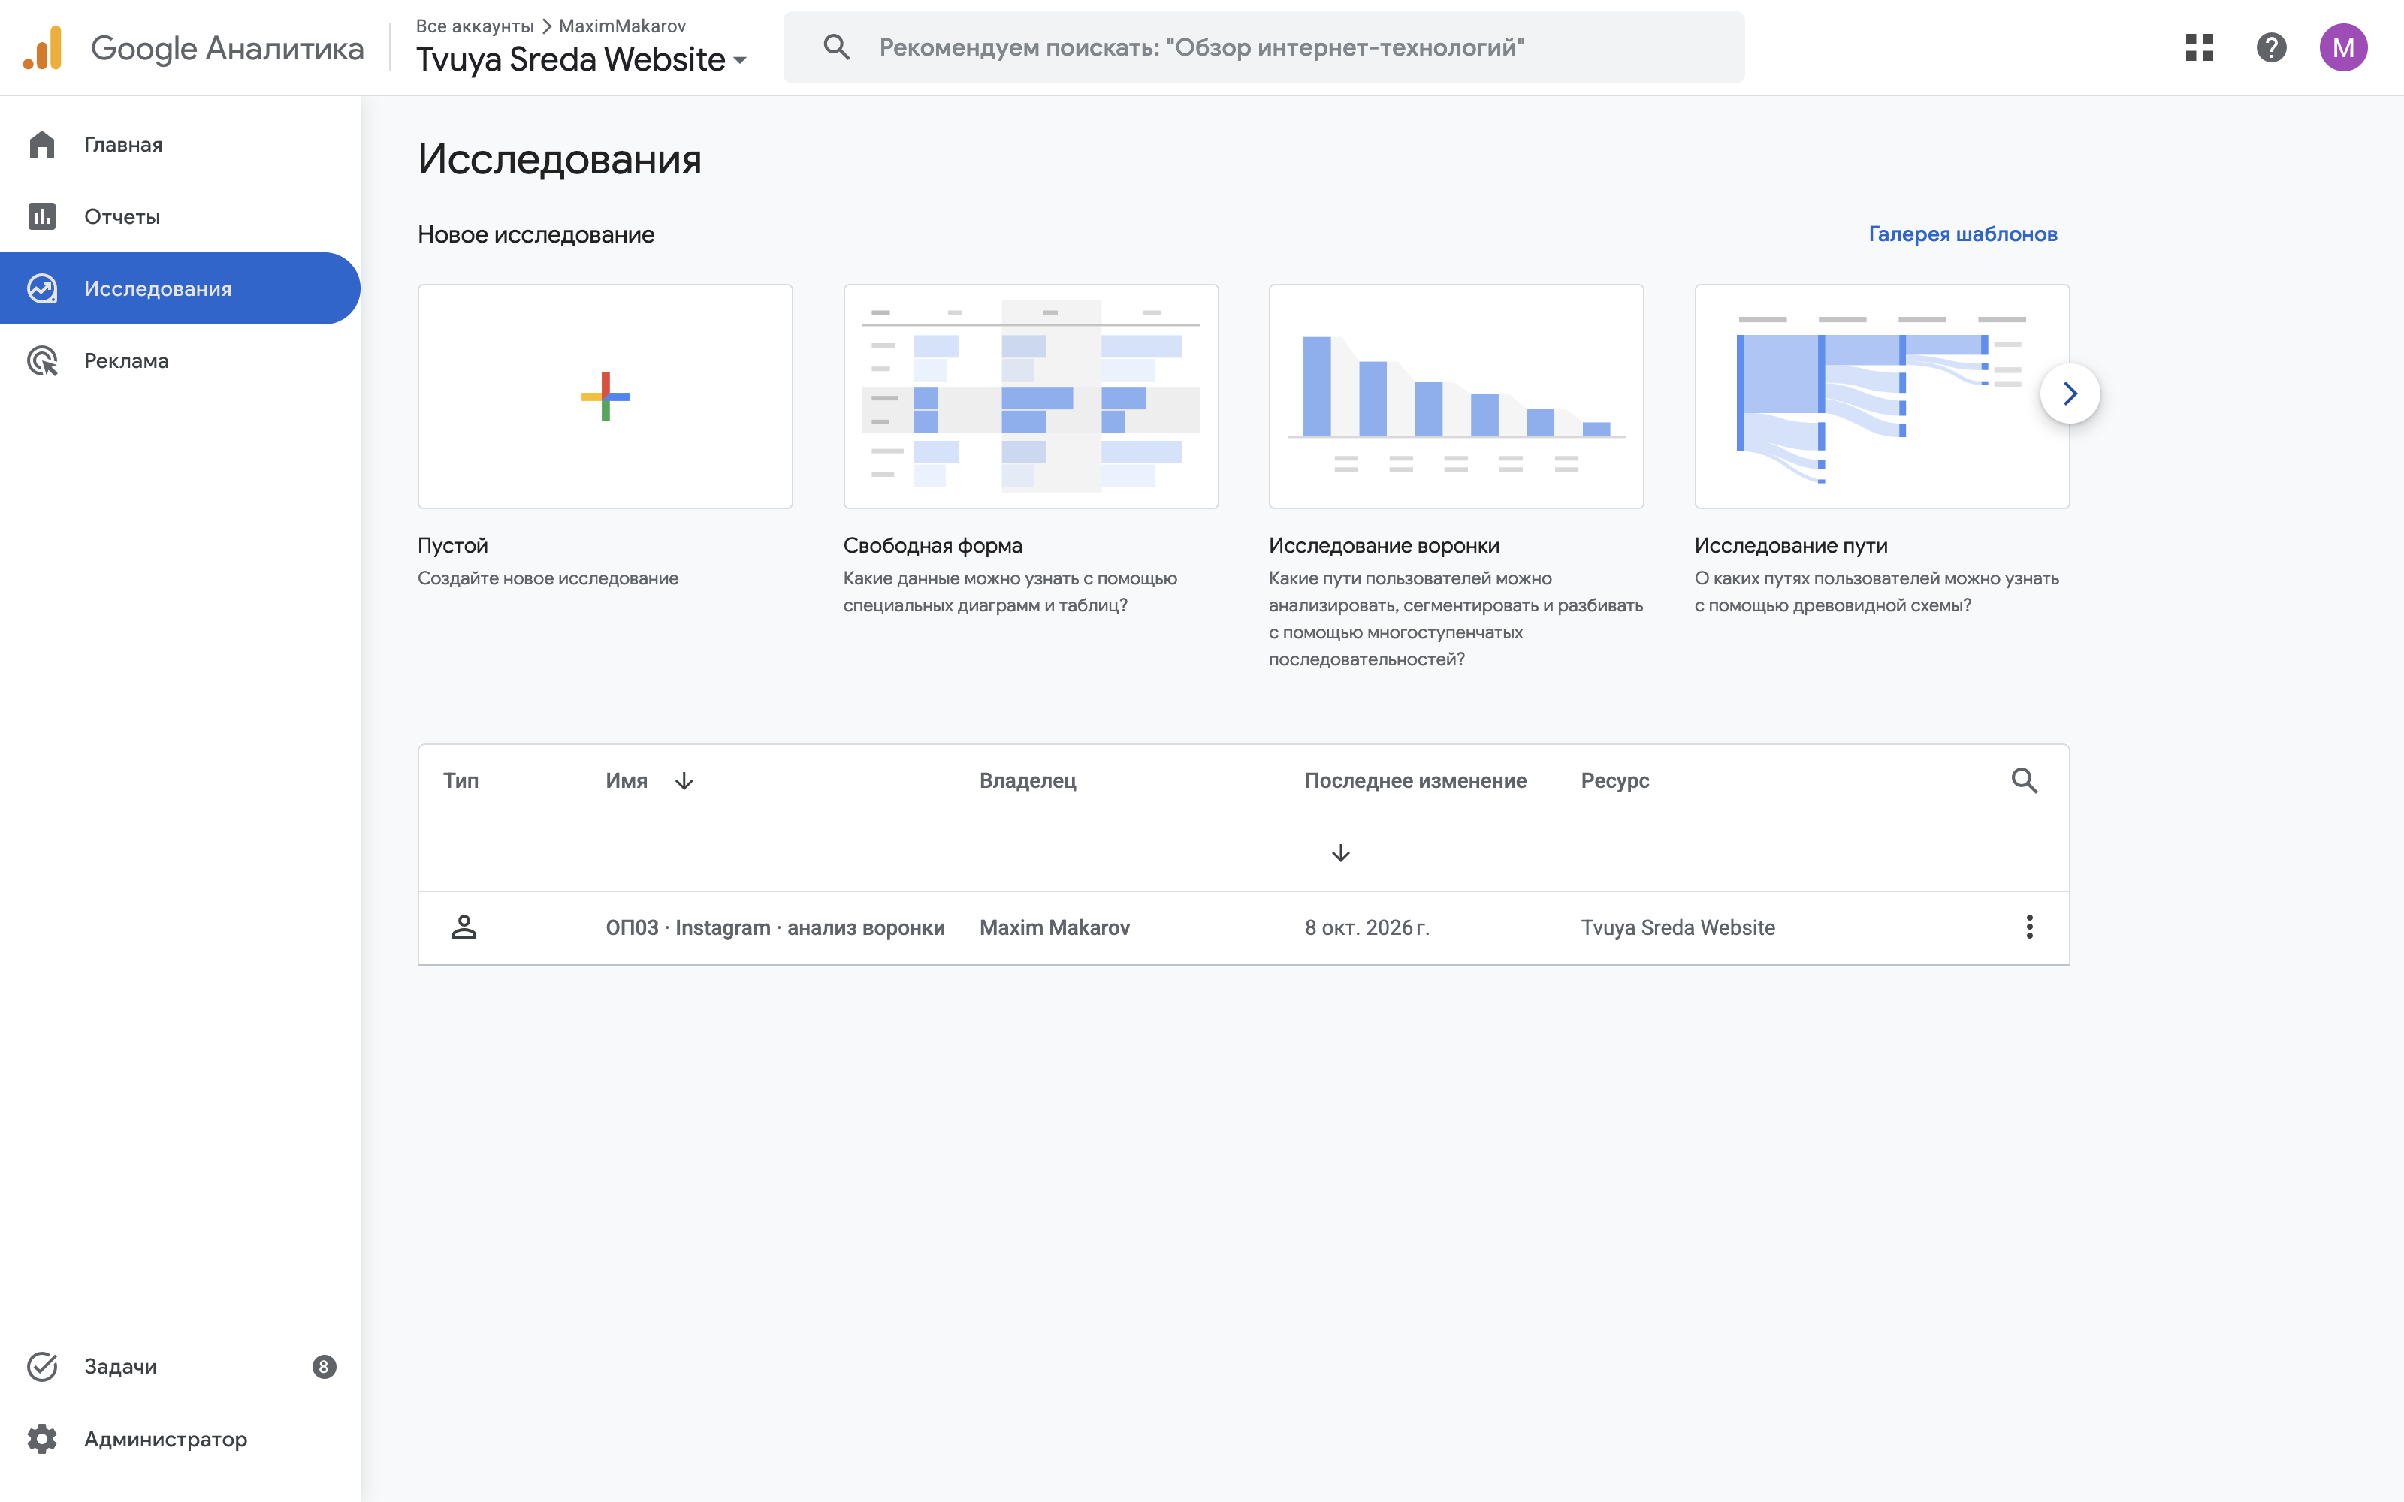Click the person type icon in ОП03 row

464,927
